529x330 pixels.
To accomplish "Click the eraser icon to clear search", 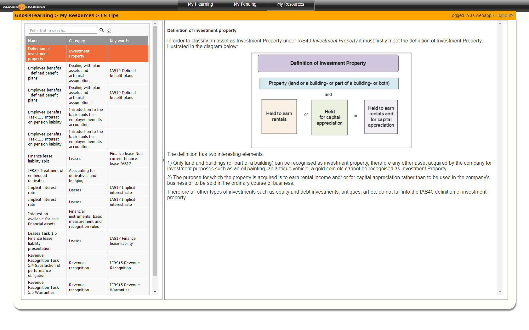I will [x=109, y=30].
